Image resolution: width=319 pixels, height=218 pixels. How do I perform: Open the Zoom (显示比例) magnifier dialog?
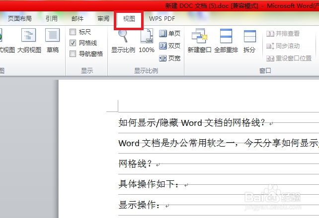pos(123,41)
